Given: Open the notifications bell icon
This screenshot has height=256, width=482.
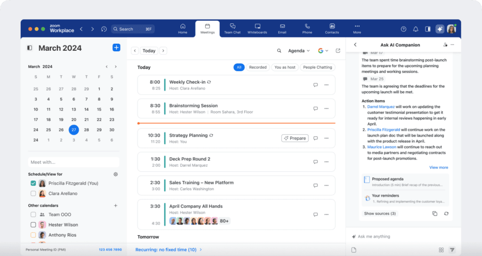Looking at the screenshot, I should [x=416, y=29].
